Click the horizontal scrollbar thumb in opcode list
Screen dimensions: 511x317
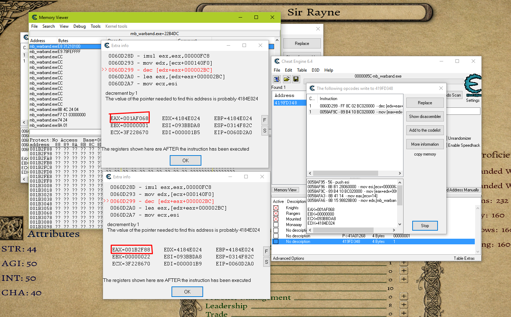click(x=345, y=173)
